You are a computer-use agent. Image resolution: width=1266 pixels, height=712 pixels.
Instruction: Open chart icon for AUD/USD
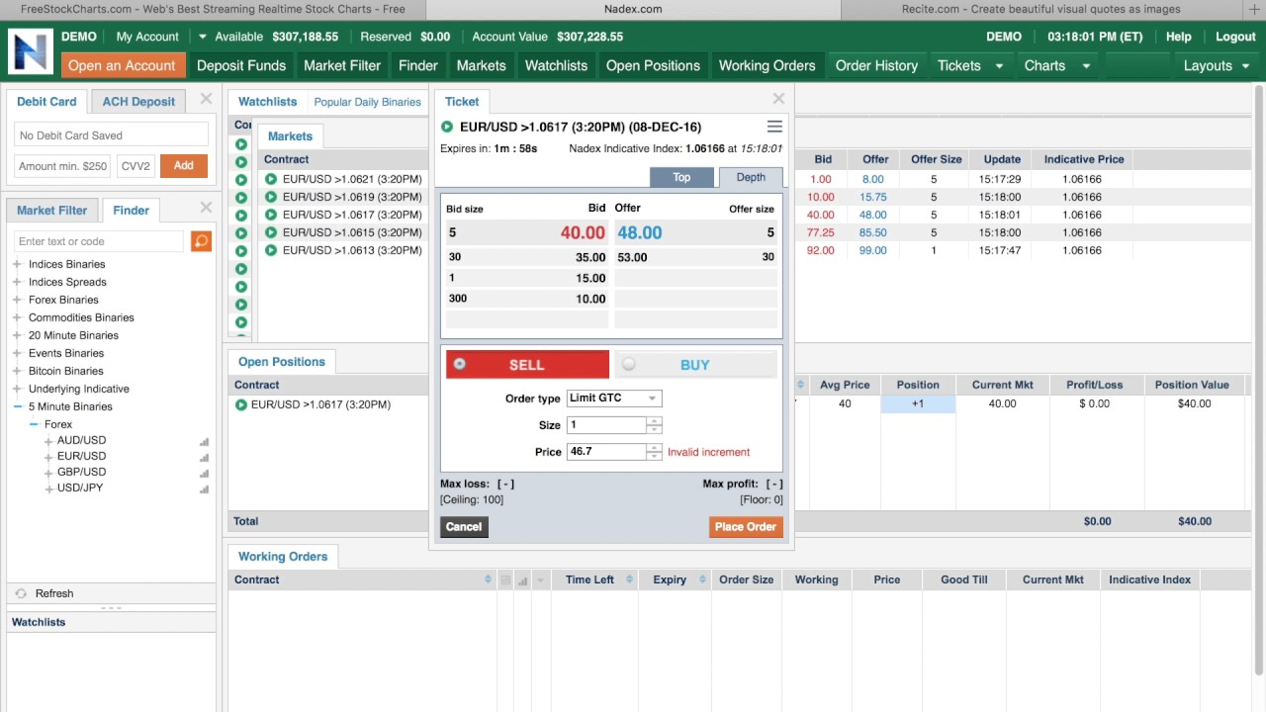click(x=205, y=441)
